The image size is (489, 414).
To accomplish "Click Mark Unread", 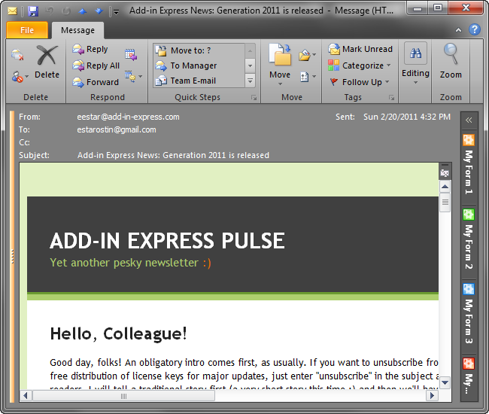I will 360,49.
